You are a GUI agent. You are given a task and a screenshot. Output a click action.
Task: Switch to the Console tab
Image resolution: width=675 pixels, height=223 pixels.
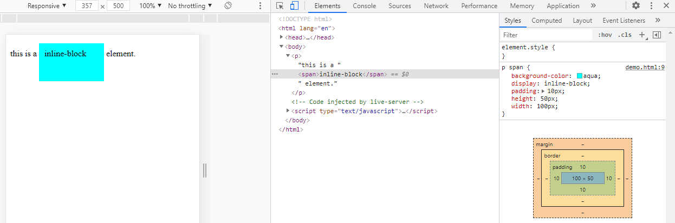[365, 6]
